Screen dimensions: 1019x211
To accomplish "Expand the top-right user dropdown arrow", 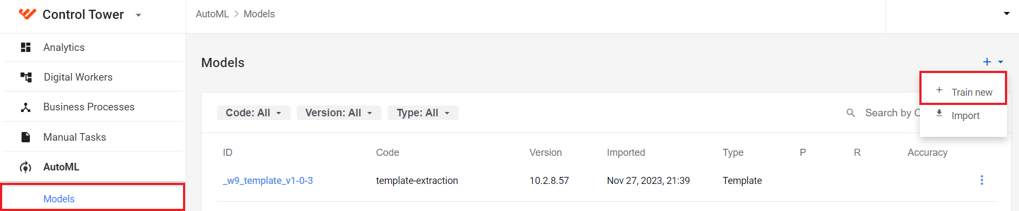I will pos(1007,14).
